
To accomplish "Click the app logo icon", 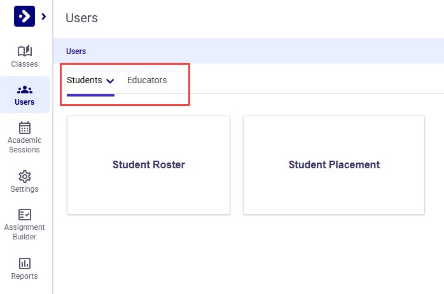I will coord(24,17).
